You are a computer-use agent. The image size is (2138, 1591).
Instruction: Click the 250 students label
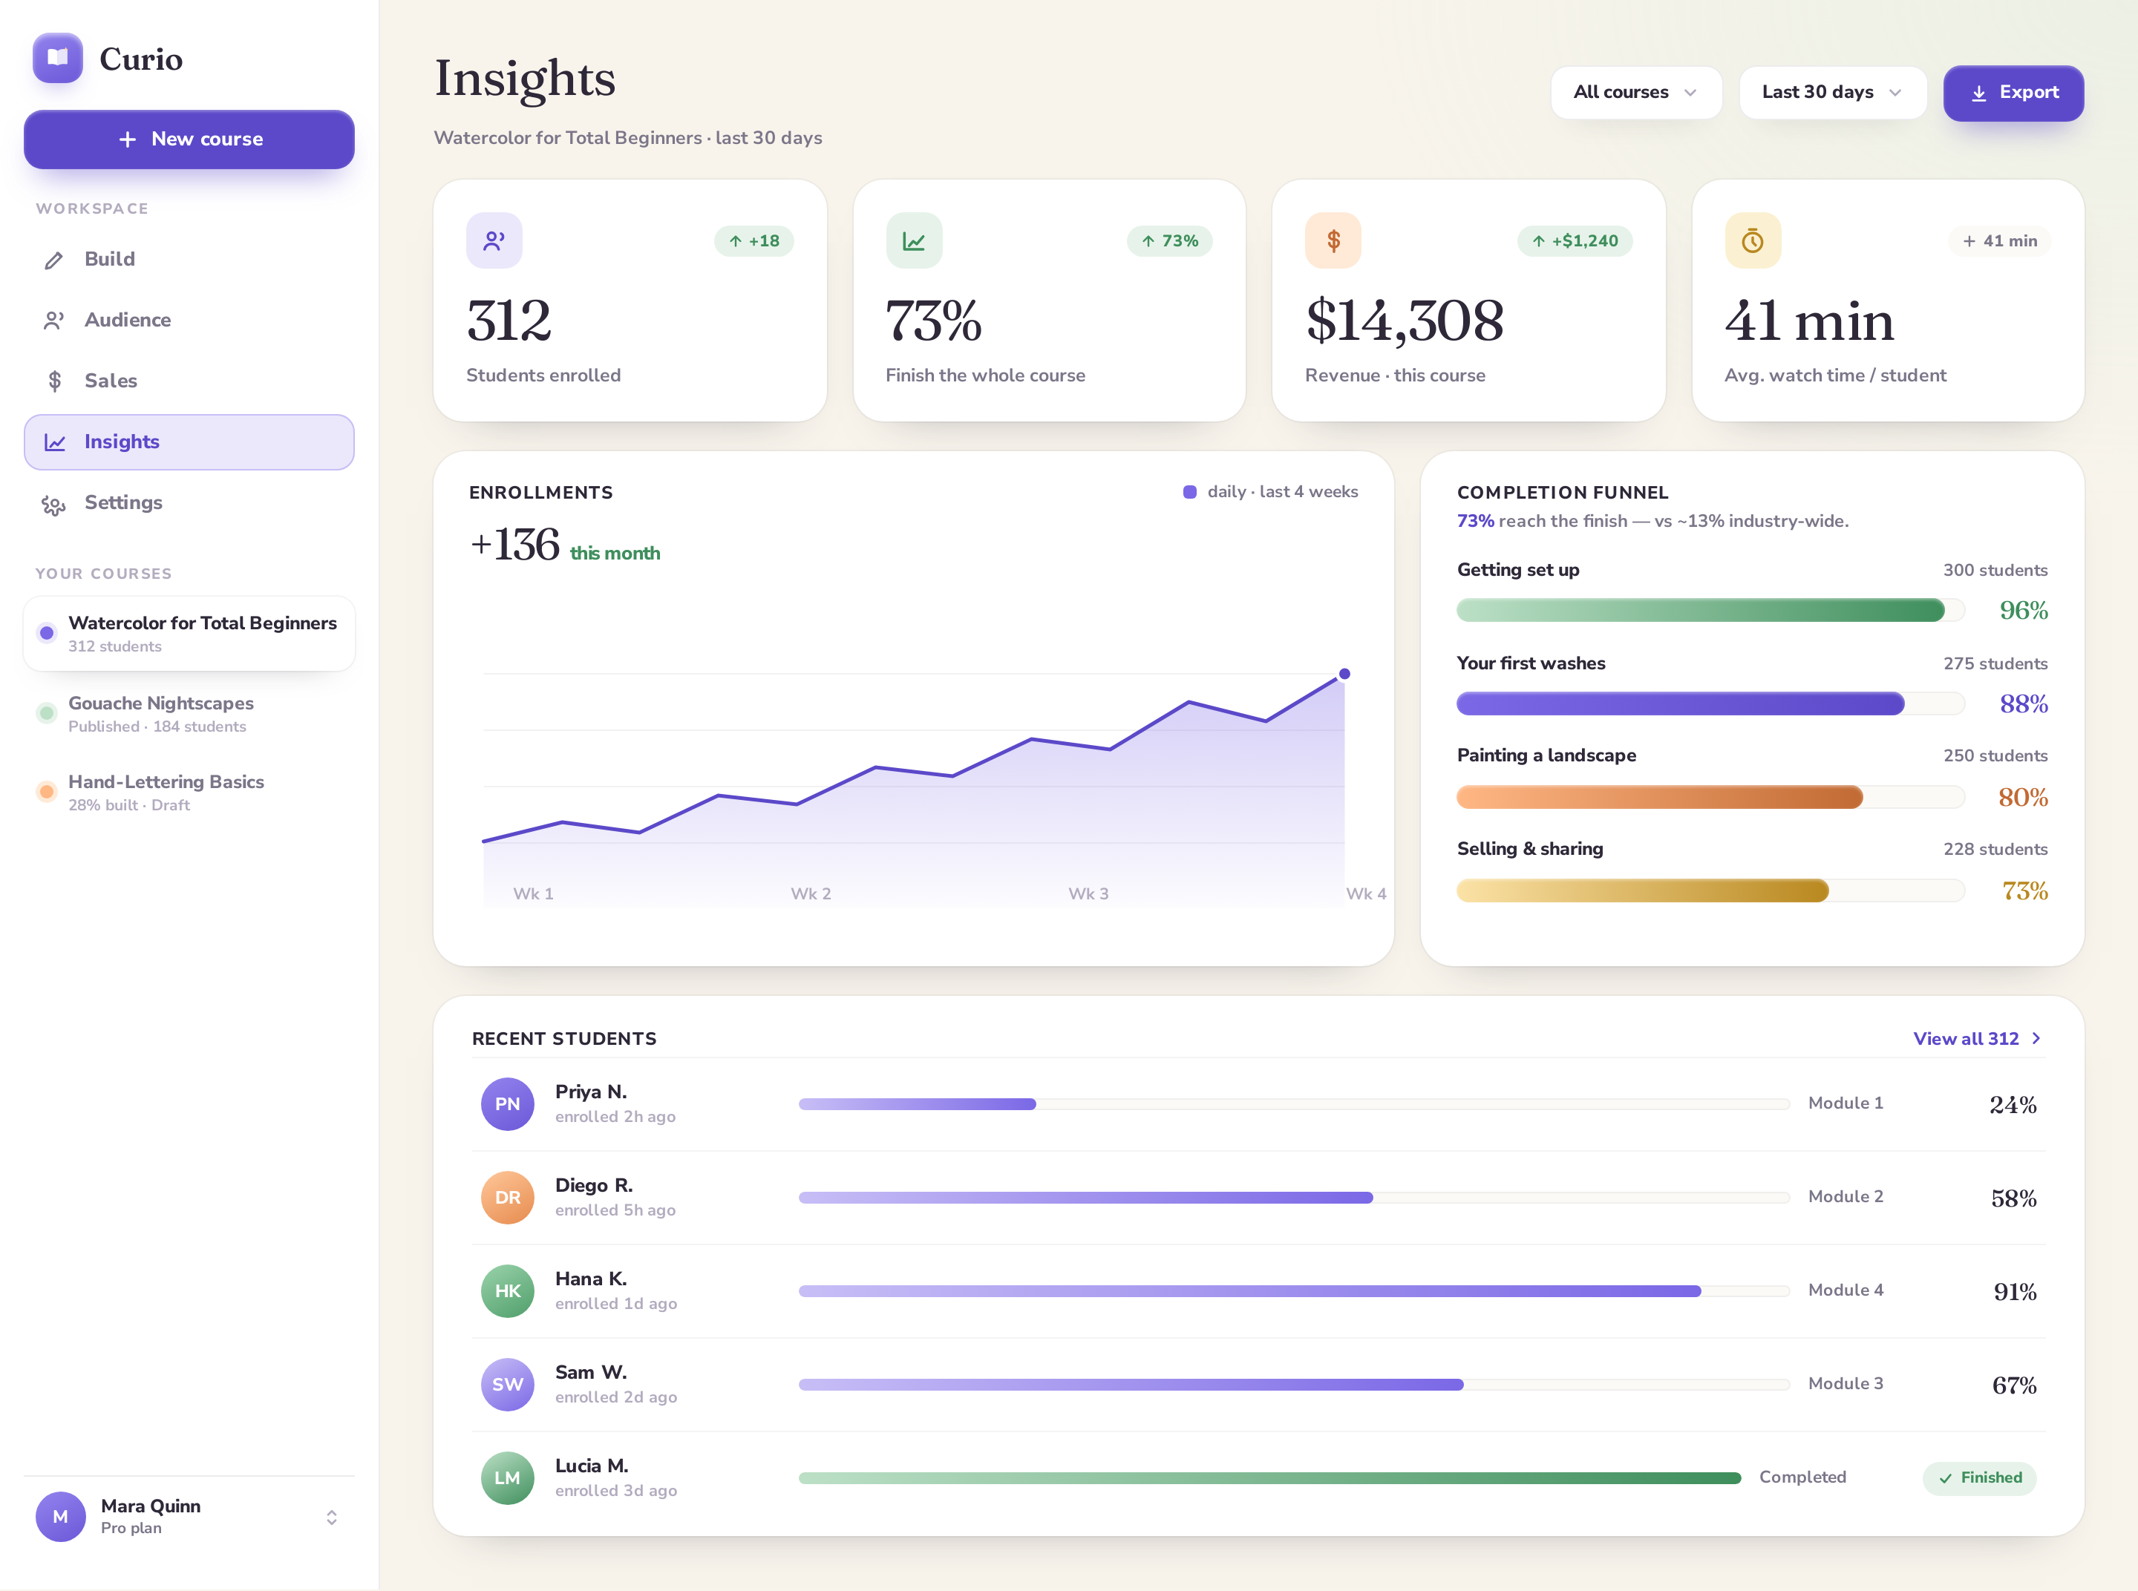click(x=1995, y=756)
